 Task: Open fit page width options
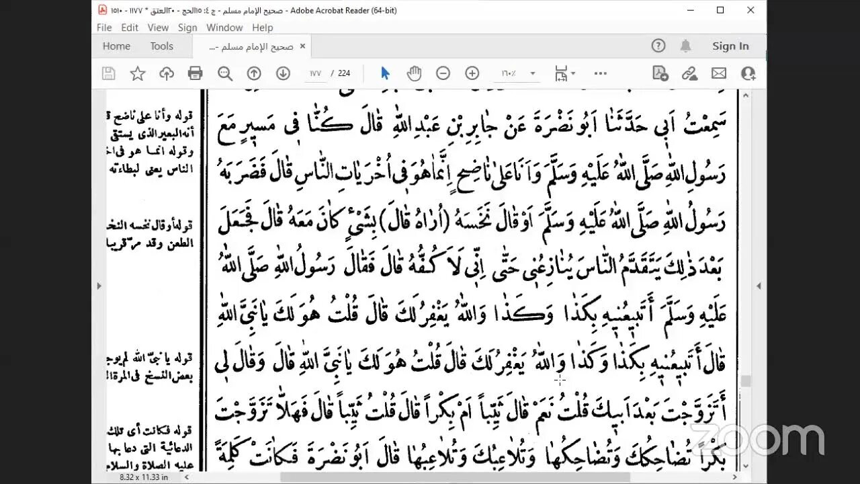(x=564, y=73)
